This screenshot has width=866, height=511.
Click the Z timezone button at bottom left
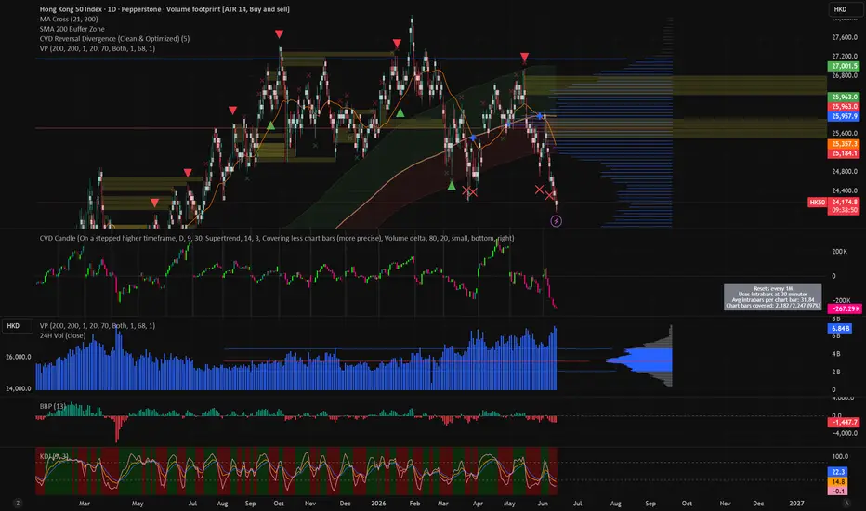[19, 504]
